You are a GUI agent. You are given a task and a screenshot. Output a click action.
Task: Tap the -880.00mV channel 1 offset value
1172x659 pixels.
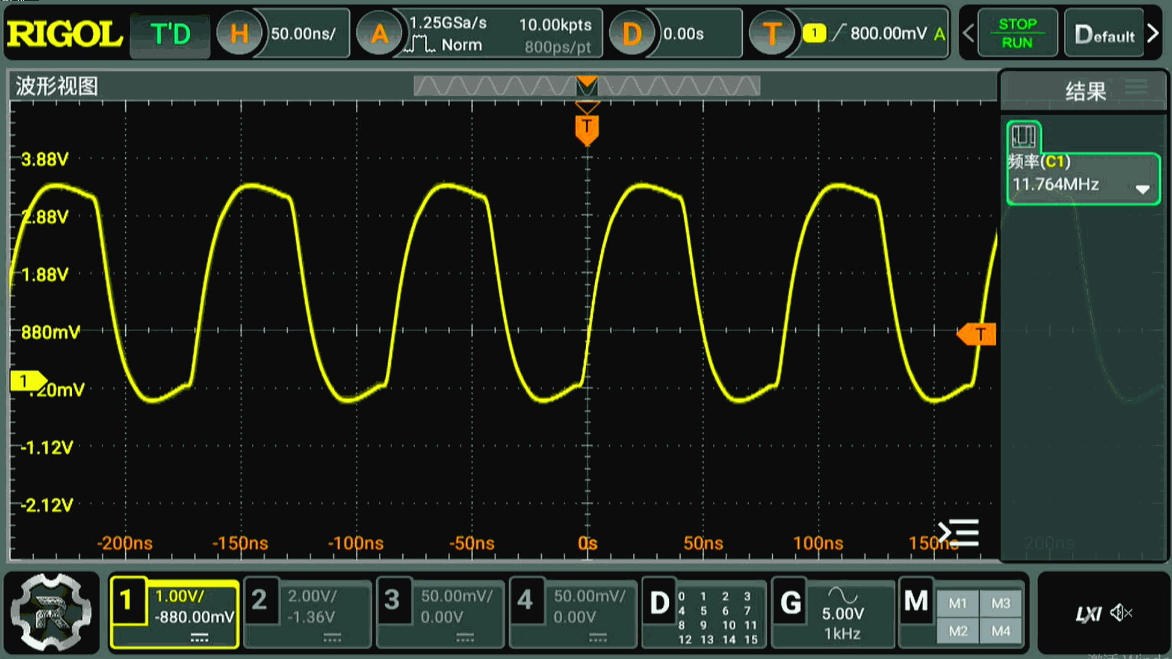[x=194, y=617]
